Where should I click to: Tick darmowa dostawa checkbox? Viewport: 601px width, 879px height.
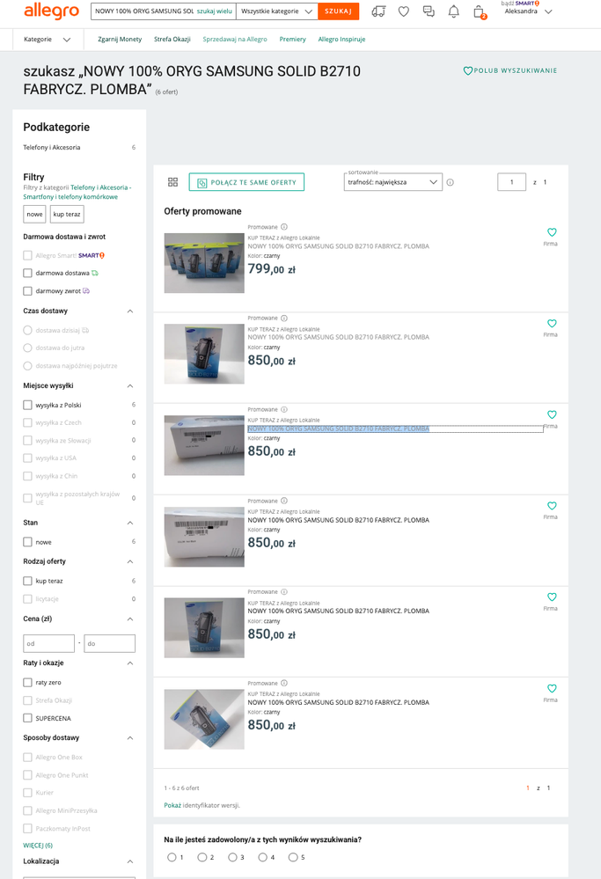click(x=27, y=273)
